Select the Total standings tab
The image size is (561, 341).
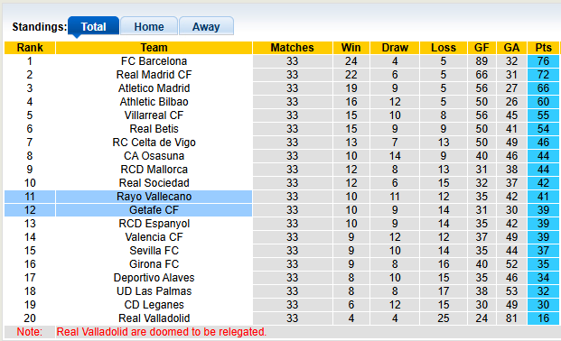point(93,26)
